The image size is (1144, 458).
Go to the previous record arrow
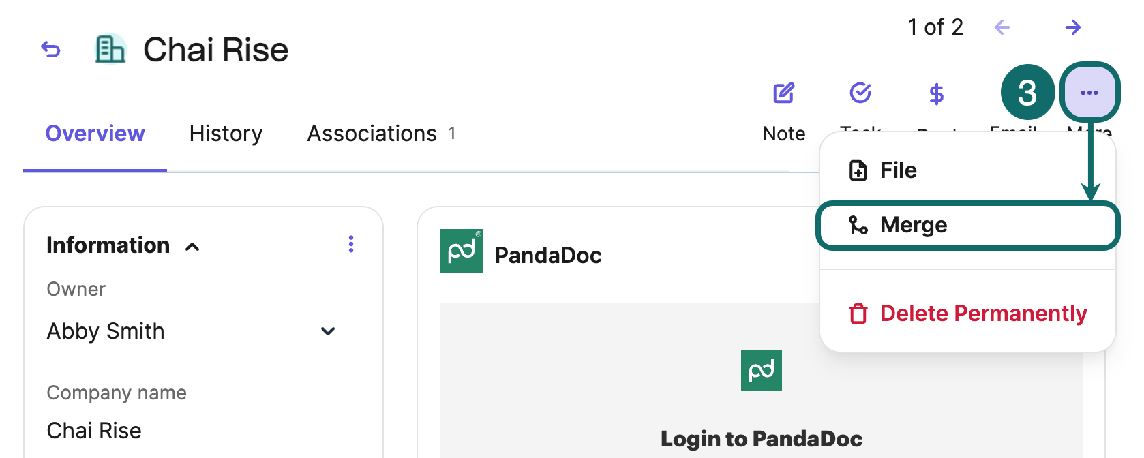pos(1002,27)
